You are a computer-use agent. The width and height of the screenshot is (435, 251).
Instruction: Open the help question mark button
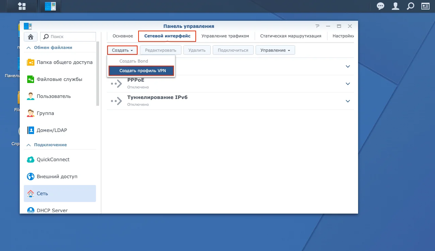coord(317,26)
